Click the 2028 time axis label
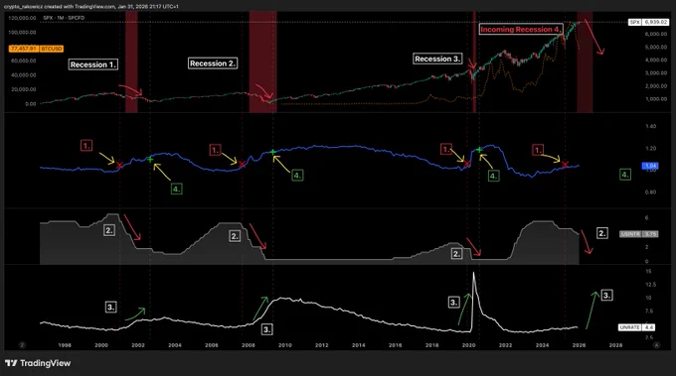676x376 pixels. pos(615,345)
